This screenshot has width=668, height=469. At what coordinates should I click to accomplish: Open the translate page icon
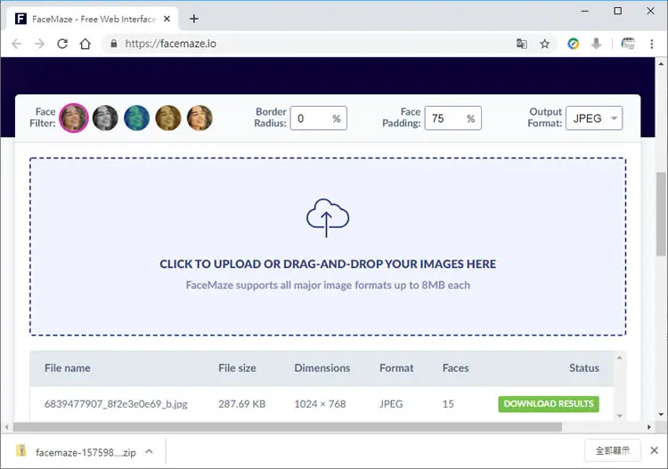coord(521,44)
